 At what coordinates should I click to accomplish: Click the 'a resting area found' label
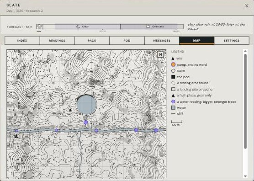point(193,83)
